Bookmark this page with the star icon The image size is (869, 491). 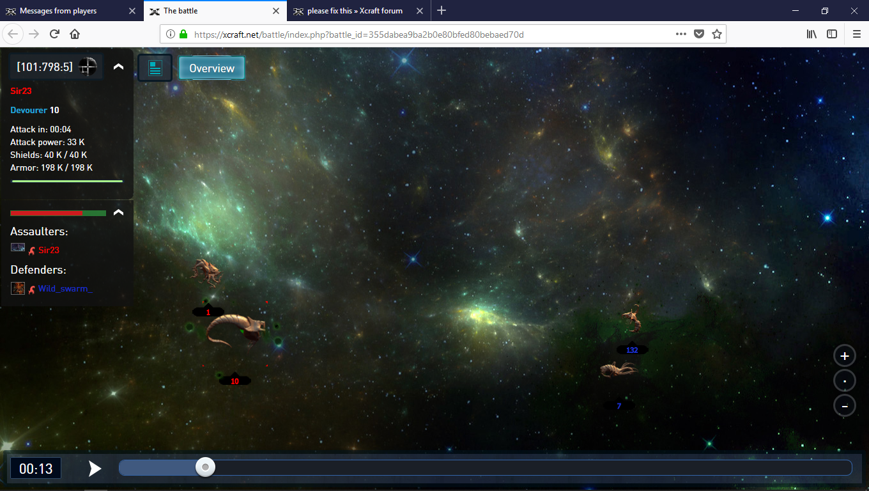(x=717, y=35)
